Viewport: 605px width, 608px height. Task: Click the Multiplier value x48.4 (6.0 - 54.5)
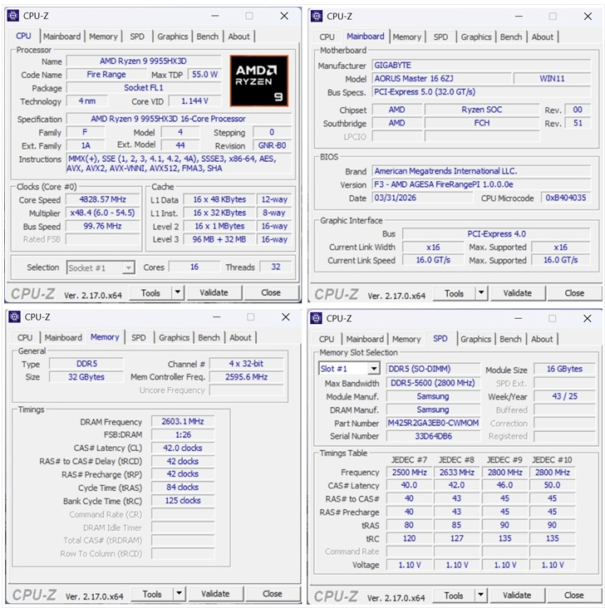tap(103, 213)
